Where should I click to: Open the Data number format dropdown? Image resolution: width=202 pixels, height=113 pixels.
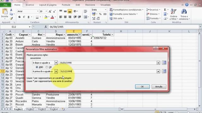[x=105, y=10]
